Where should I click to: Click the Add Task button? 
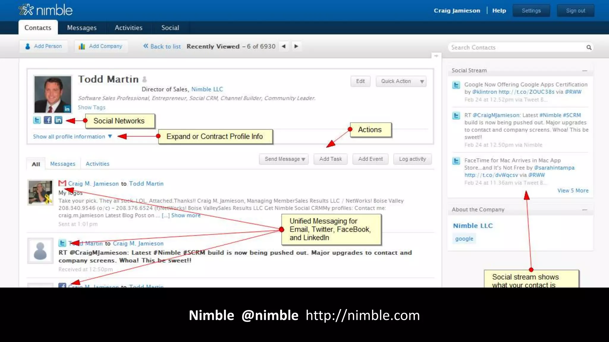pos(330,159)
